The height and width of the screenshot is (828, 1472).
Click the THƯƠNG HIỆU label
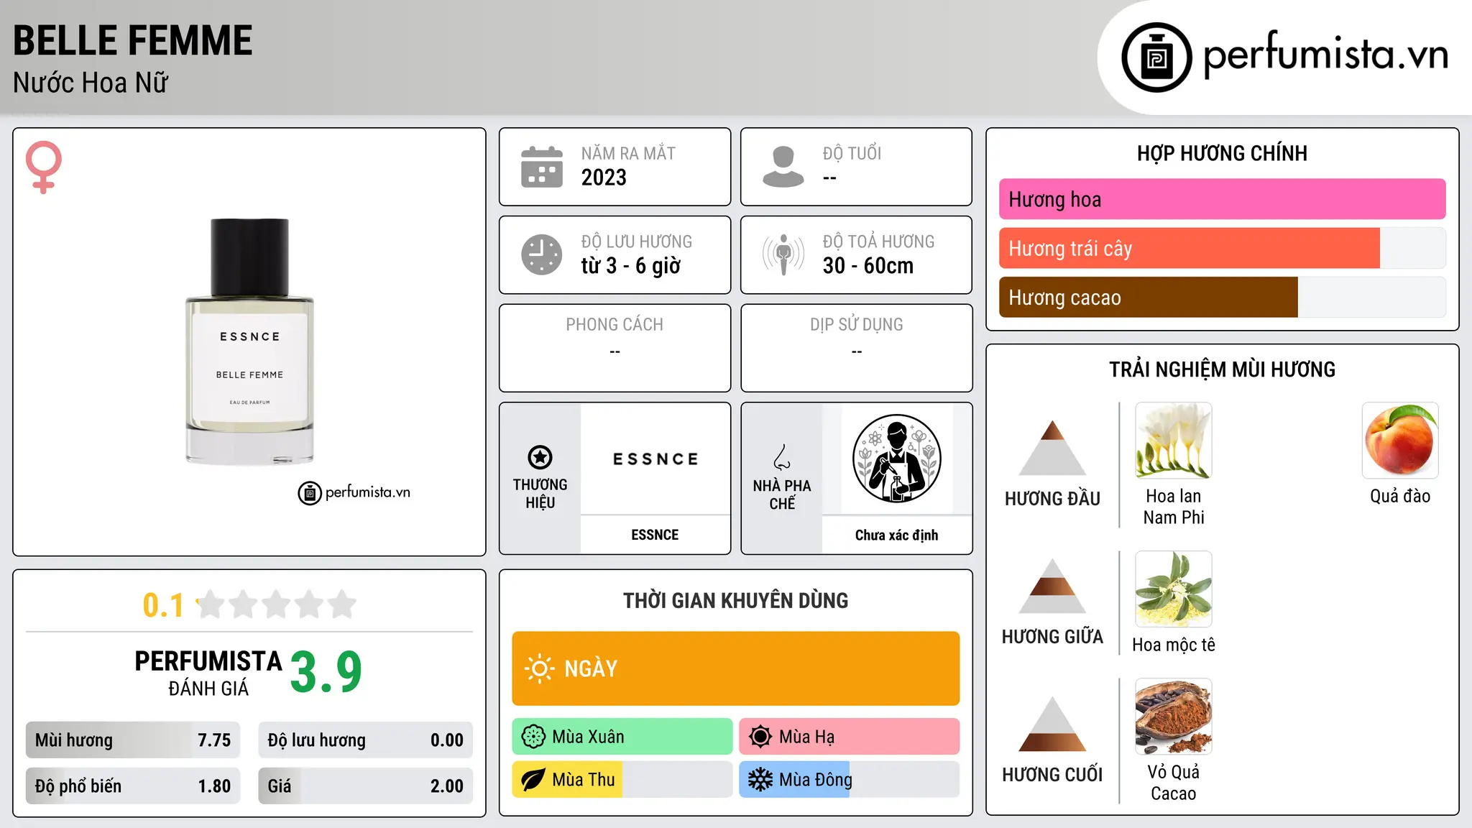click(540, 494)
